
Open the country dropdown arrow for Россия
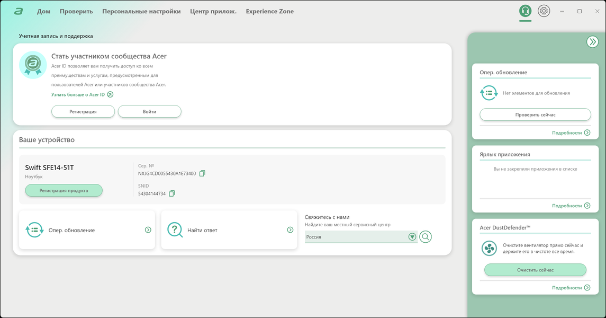[412, 237]
